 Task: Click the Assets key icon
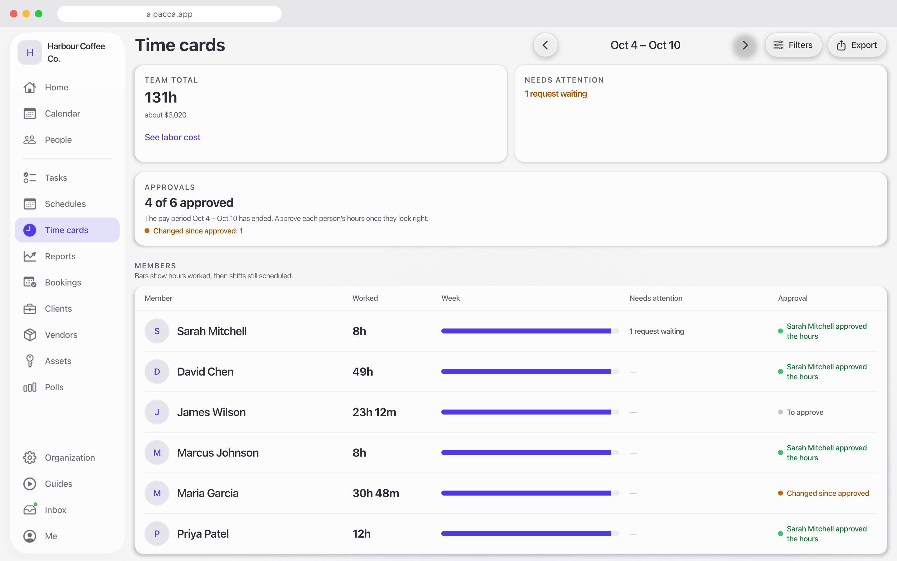[x=30, y=361]
